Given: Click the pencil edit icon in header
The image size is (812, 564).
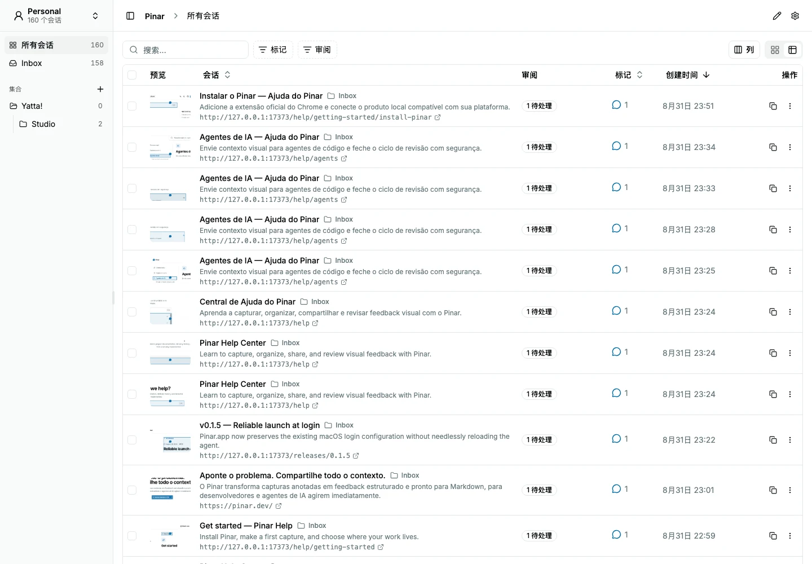Looking at the screenshot, I should point(777,16).
